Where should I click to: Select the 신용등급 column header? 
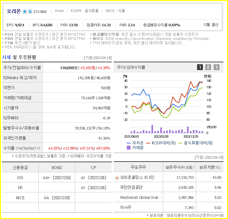point(20,168)
